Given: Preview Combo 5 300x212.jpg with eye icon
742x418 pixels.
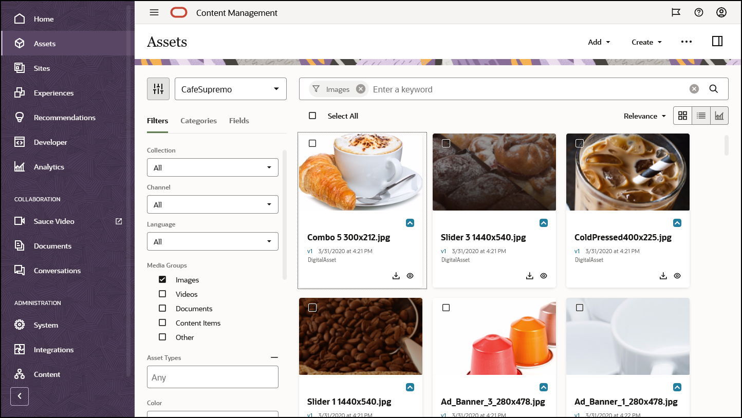Looking at the screenshot, I should click(x=410, y=276).
